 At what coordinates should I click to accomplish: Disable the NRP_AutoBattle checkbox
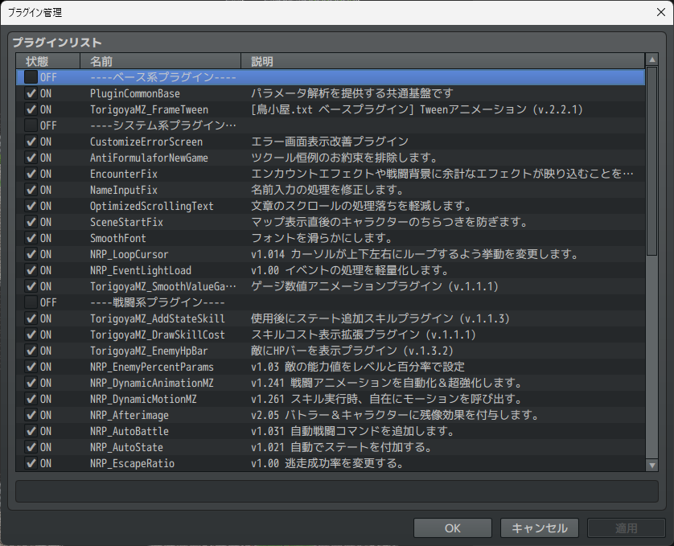(31, 431)
